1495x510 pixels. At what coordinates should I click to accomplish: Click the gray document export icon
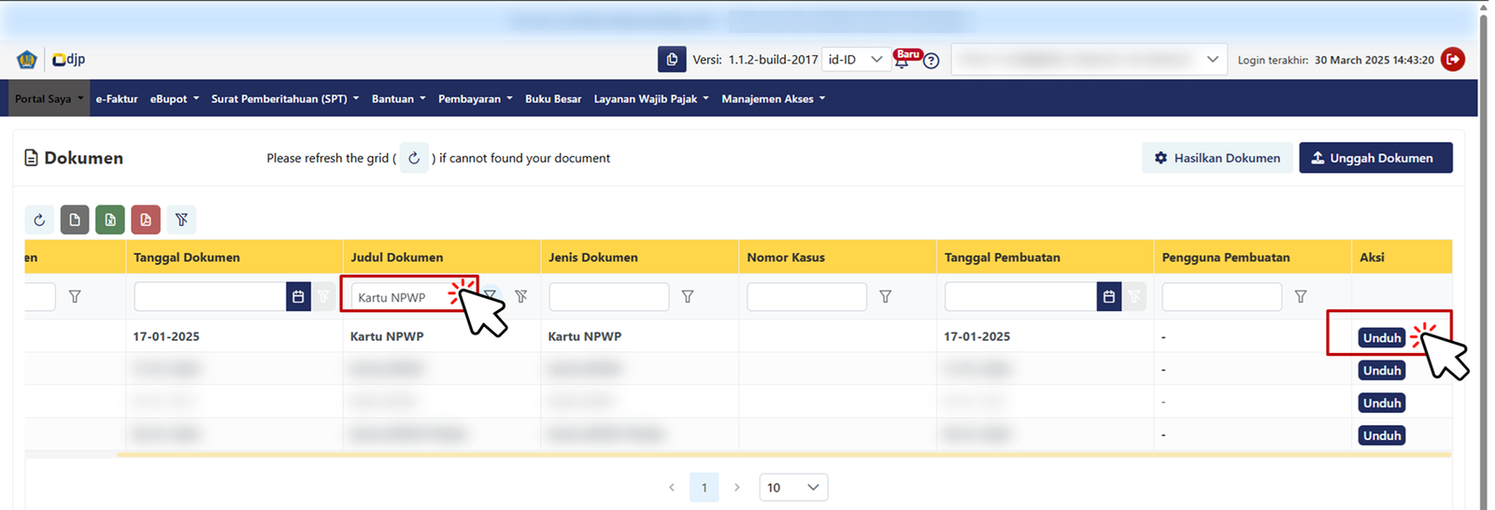point(75,220)
